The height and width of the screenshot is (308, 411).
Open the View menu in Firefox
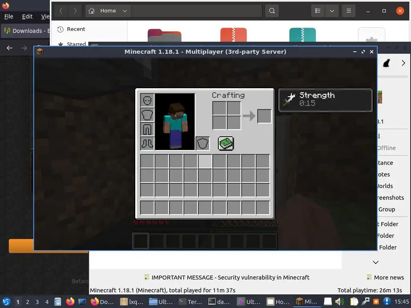tap(45, 16)
